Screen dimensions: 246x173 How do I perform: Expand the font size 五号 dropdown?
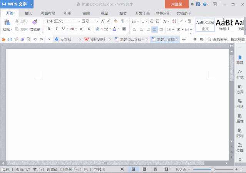[x=97, y=21]
